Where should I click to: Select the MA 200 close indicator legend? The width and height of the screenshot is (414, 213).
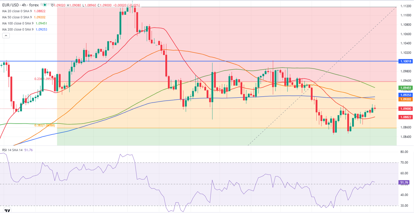point(18,30)
